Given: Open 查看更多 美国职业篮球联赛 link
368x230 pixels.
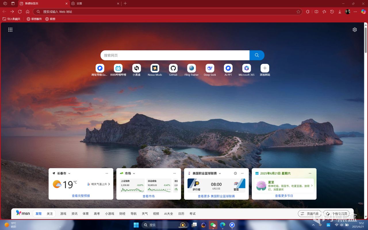Looking at the screenshot, I should (x=216, y=196).
